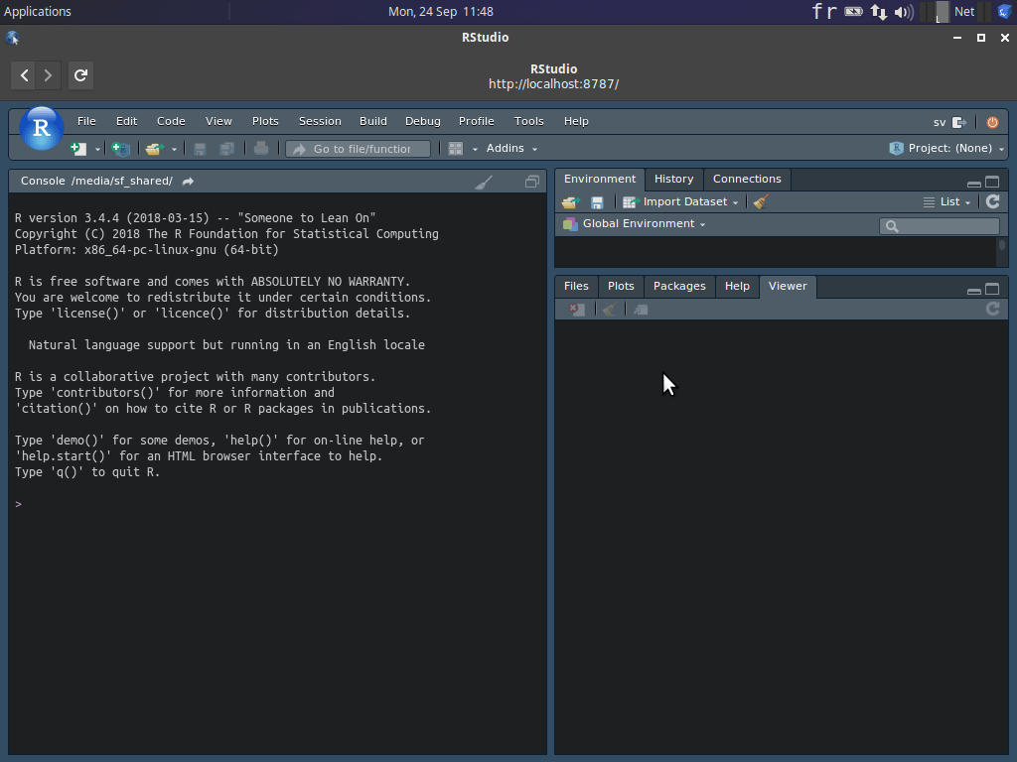Click the Environment search field
1017x762 pixels.
(940, 226)
